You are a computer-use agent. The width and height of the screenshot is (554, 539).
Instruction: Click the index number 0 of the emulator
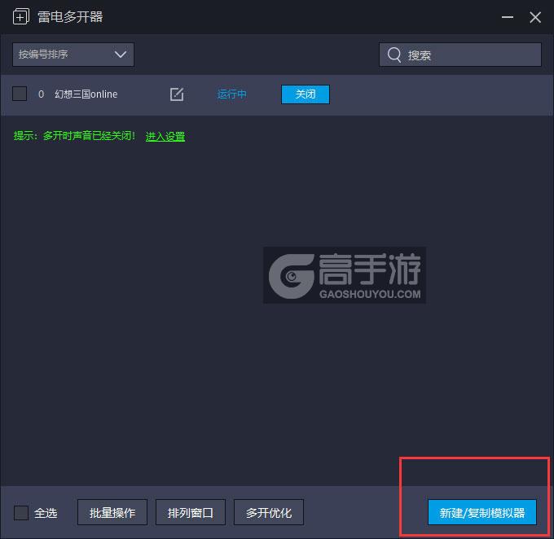pos(41,94)
